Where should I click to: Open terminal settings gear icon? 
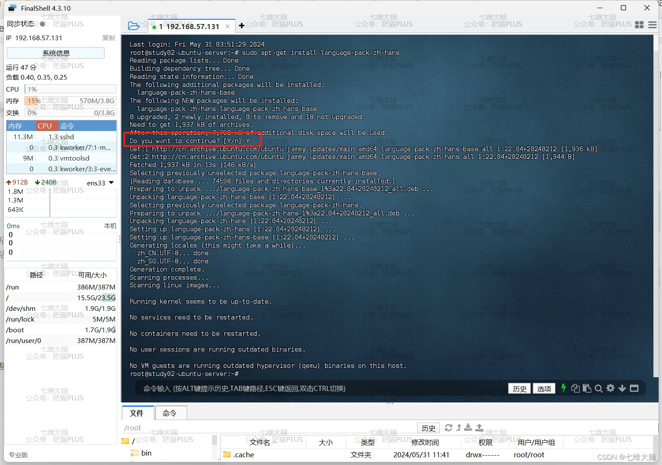pyautogui.click(x=611, y=388)
